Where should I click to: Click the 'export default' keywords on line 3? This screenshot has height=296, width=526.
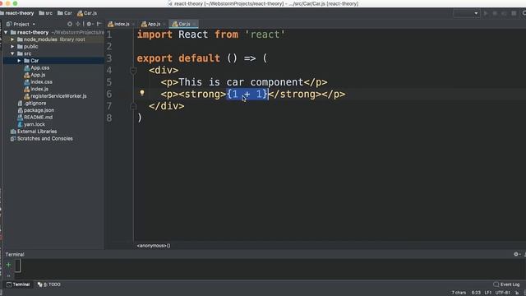[178, 58]
